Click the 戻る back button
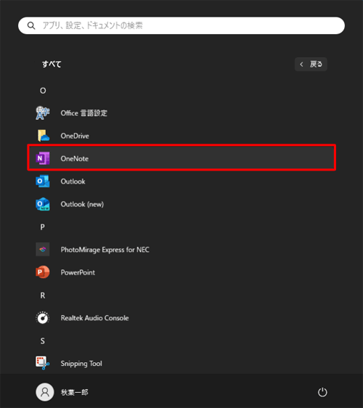This screenshot has height=408, width=363. (x=311, y=65)
